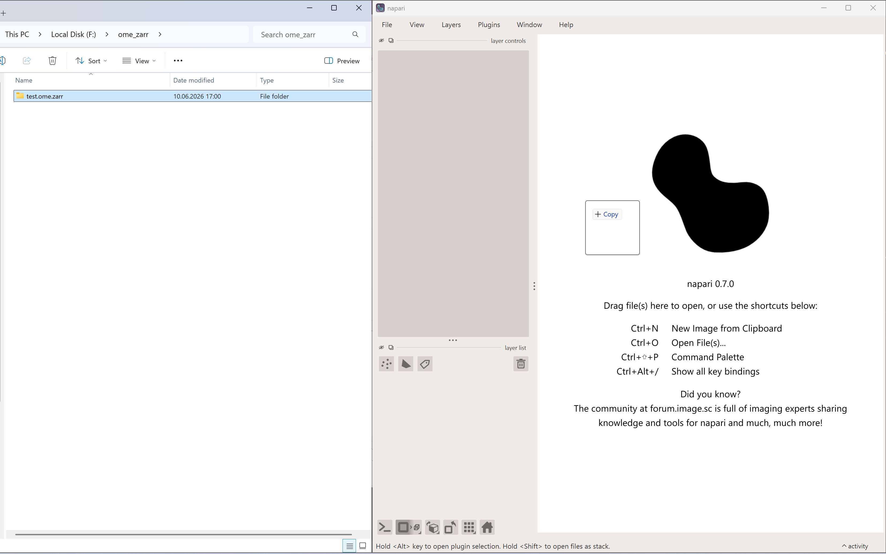Viewport: 886px width, 554px height.
Task: Click Explorer Share icon
Action: pyautogui.click(x=27, y=61)
